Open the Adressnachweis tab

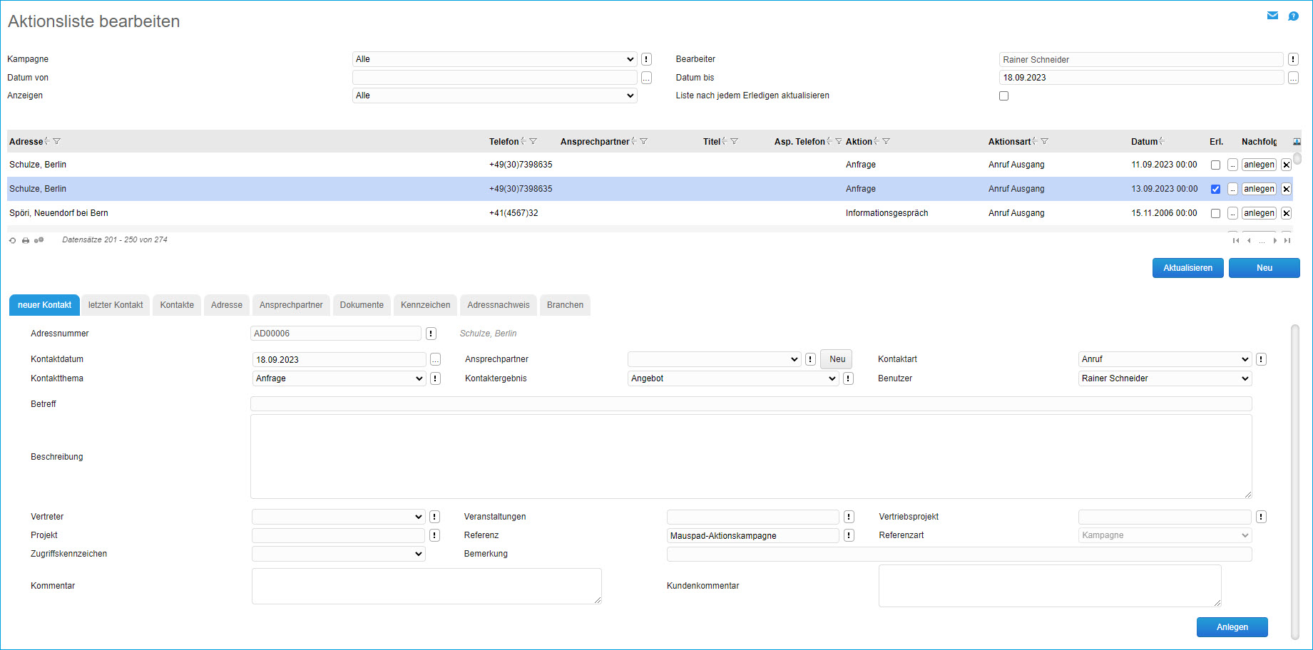click(x=499, y=305)
